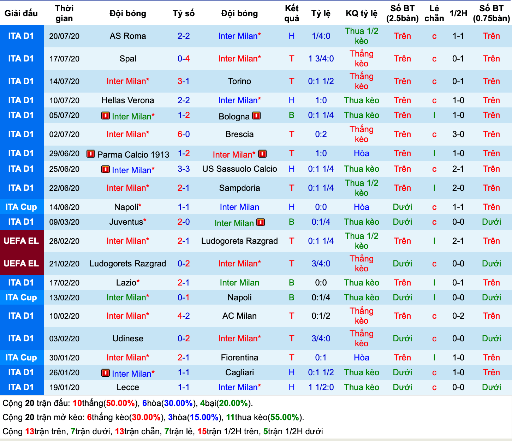Click the 'KQ tỷ lệ' column header
512x441 pixels.
[362, 13]
